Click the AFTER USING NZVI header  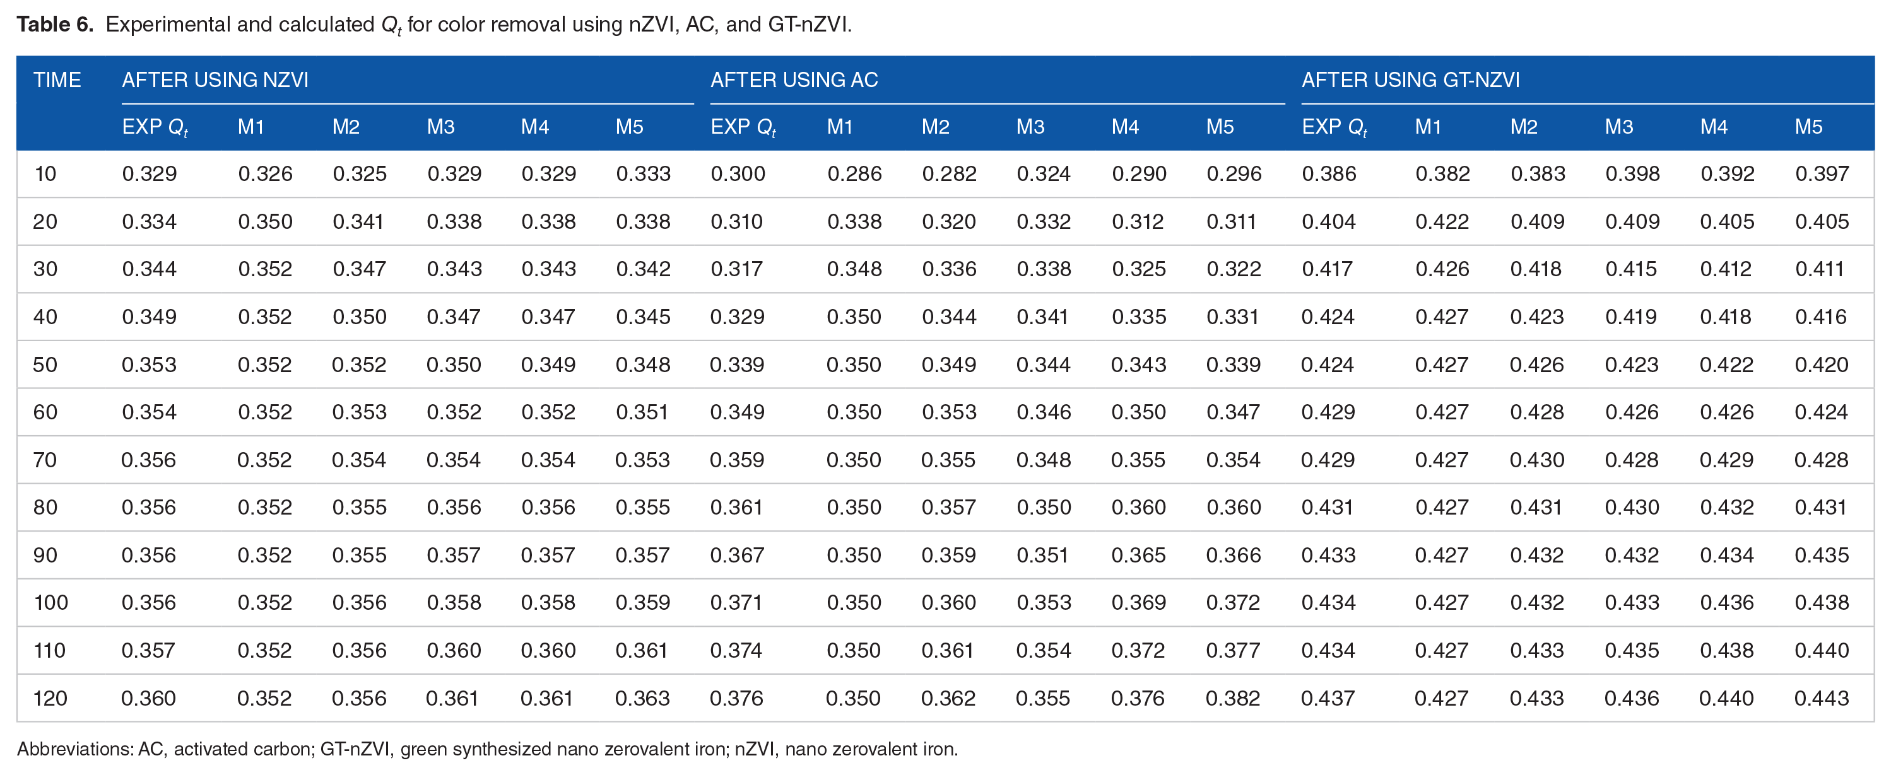click(215, 79)
